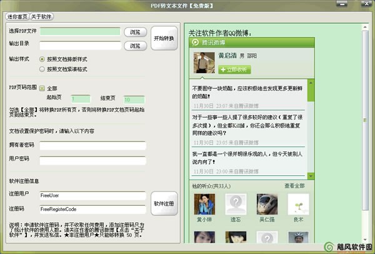Click the 吴仁强 name link
The image size is (375, 254).
click(267, 220)
